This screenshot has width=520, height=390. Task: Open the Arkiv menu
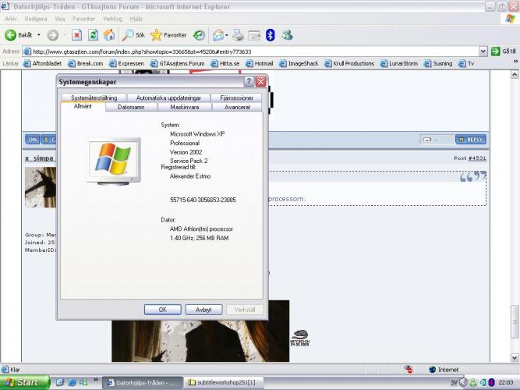(11, 19)
